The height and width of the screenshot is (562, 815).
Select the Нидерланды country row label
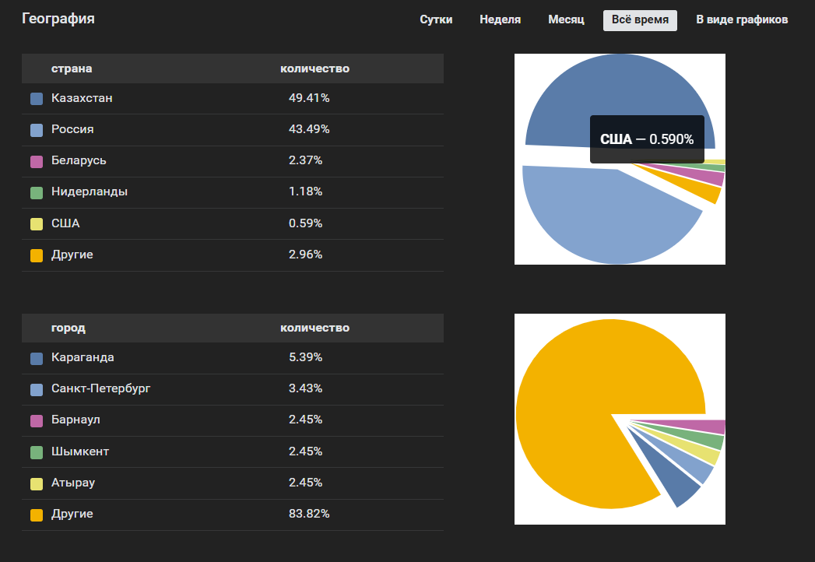(x=90, y=191)
